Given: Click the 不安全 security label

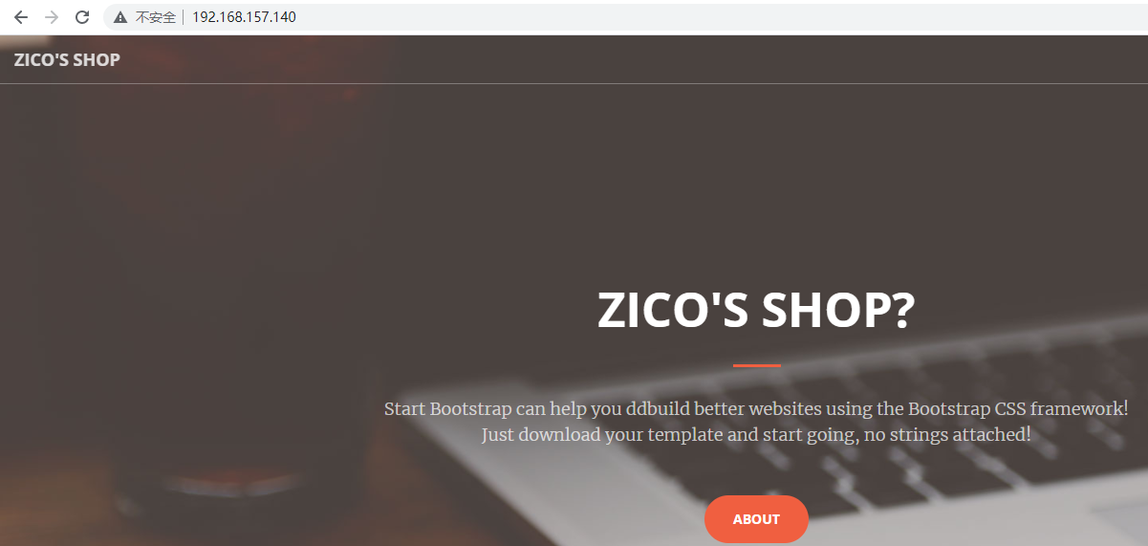Looking at the screenshot, I should point(156,17).
